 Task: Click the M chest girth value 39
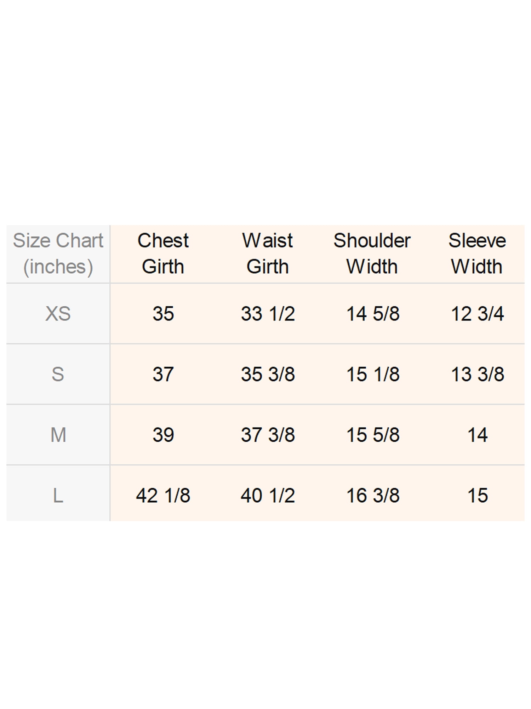pyautogui.click(x=163, y=435)
